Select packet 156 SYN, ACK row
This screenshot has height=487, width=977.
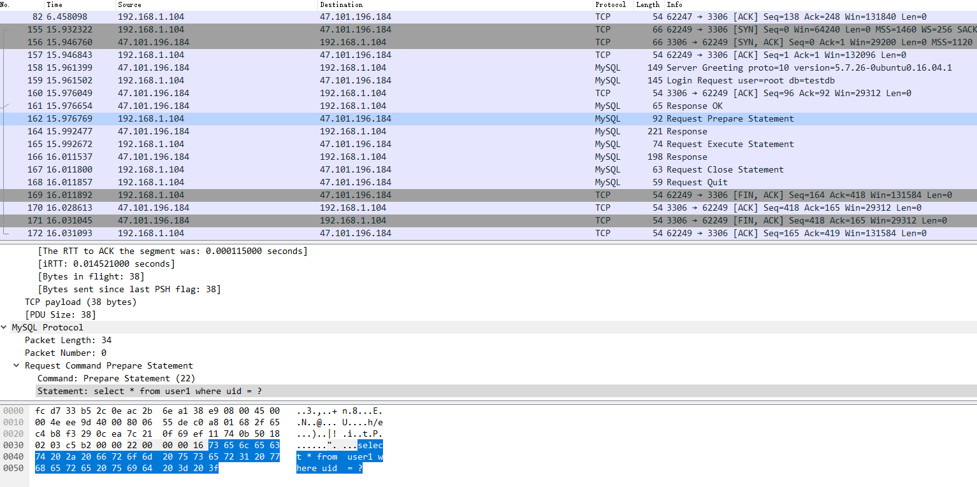click(x=488, y=42)
